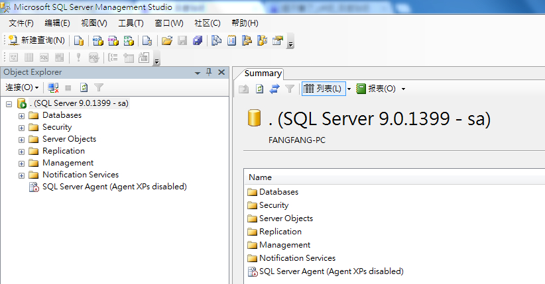Viewport: 545px width, 284px height.
Task: Click Synchronize arrows icon in Summary
Action: pos(274,89)
